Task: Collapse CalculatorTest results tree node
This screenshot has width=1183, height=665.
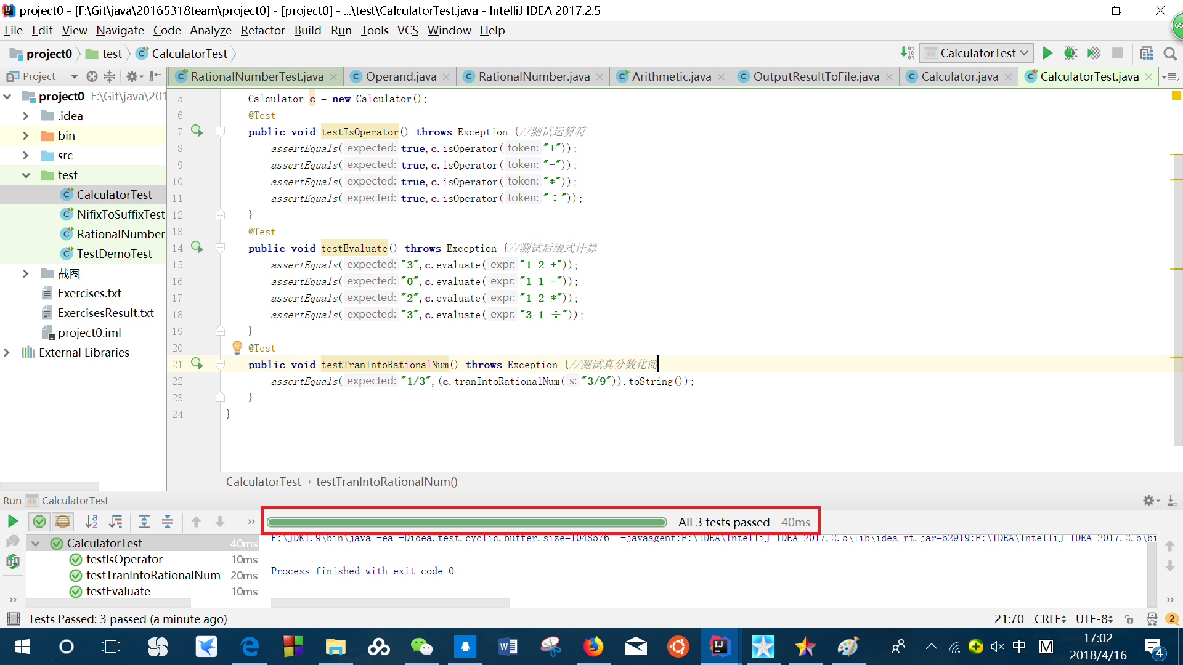Action: point(36,543)
